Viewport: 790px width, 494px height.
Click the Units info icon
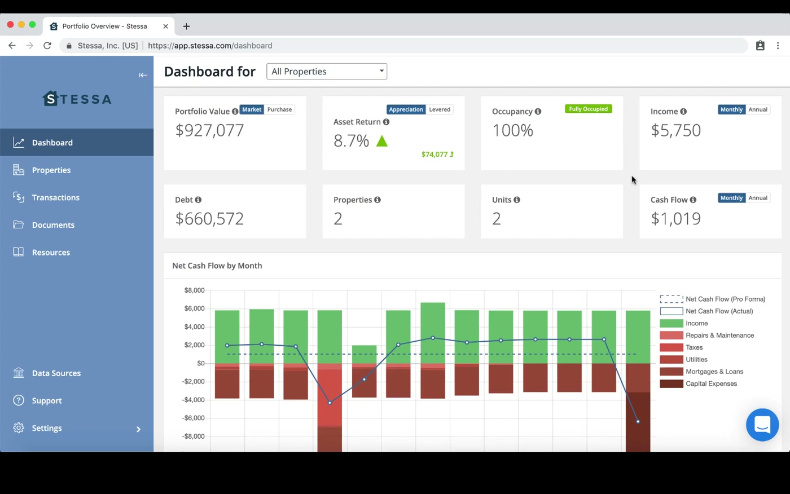pyautogui.click(x=517, y=200)
